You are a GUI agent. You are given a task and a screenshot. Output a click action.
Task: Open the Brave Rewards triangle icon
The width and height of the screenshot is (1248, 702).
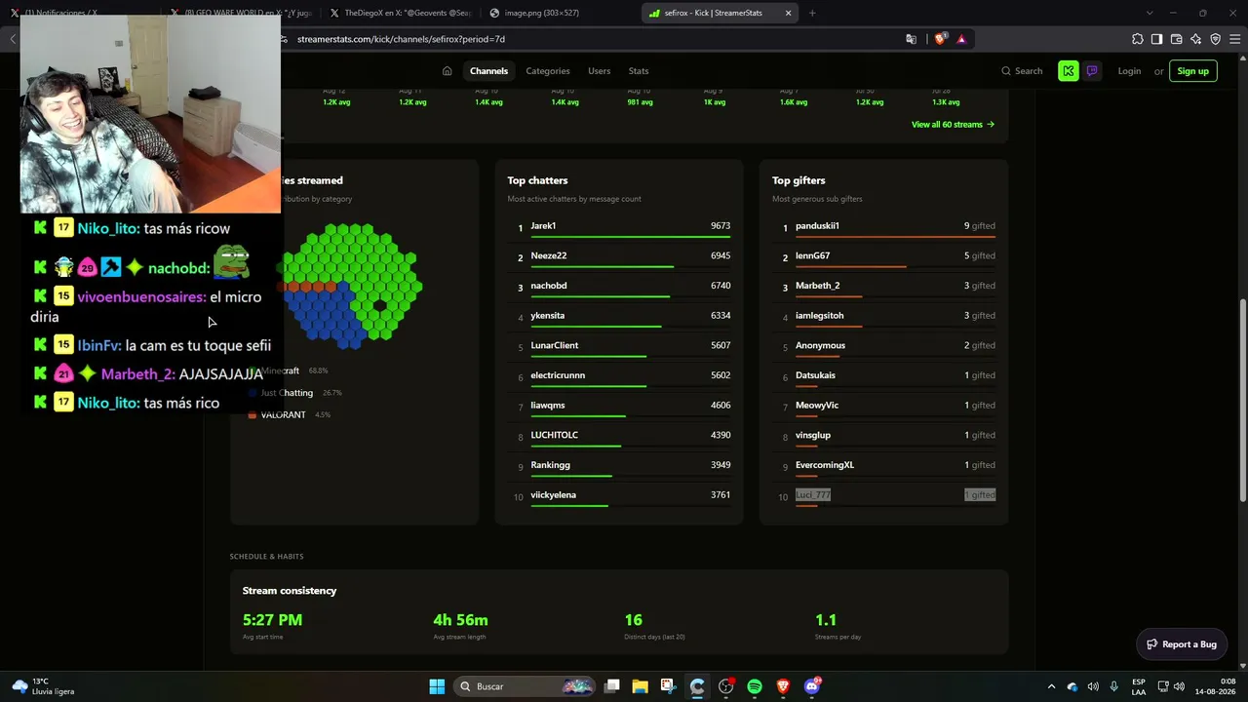pyautogui.click(x=961, y=39)
